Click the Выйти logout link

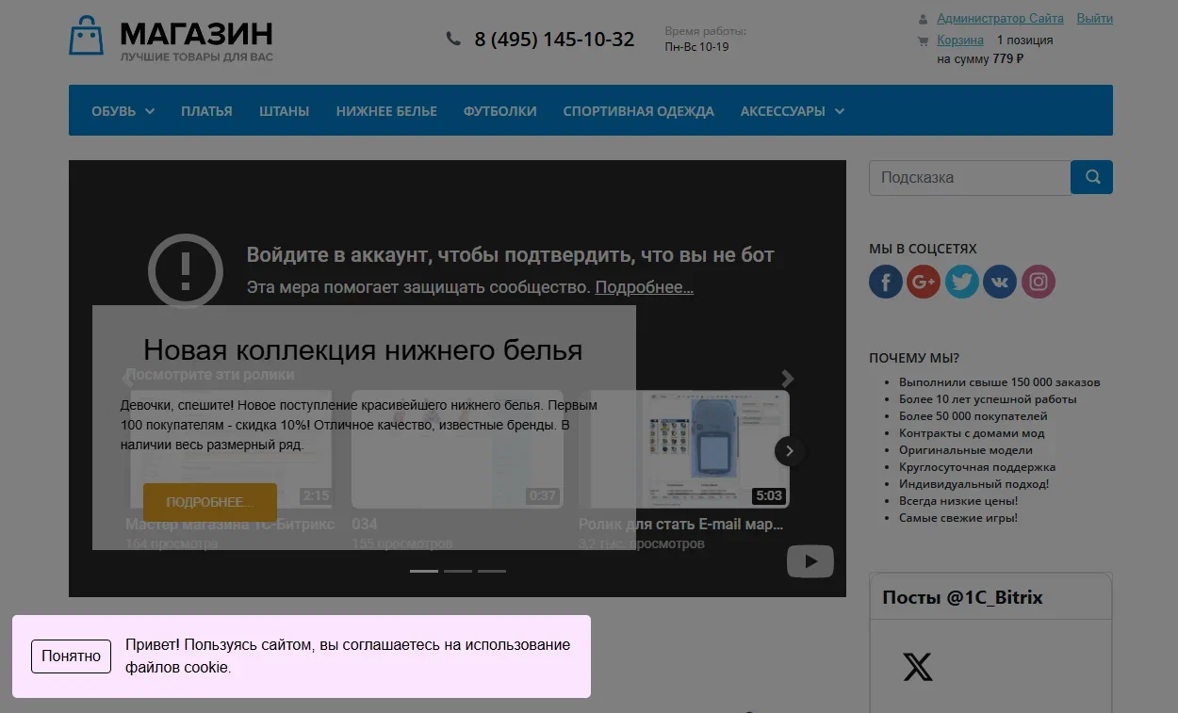pos(1094,19)
